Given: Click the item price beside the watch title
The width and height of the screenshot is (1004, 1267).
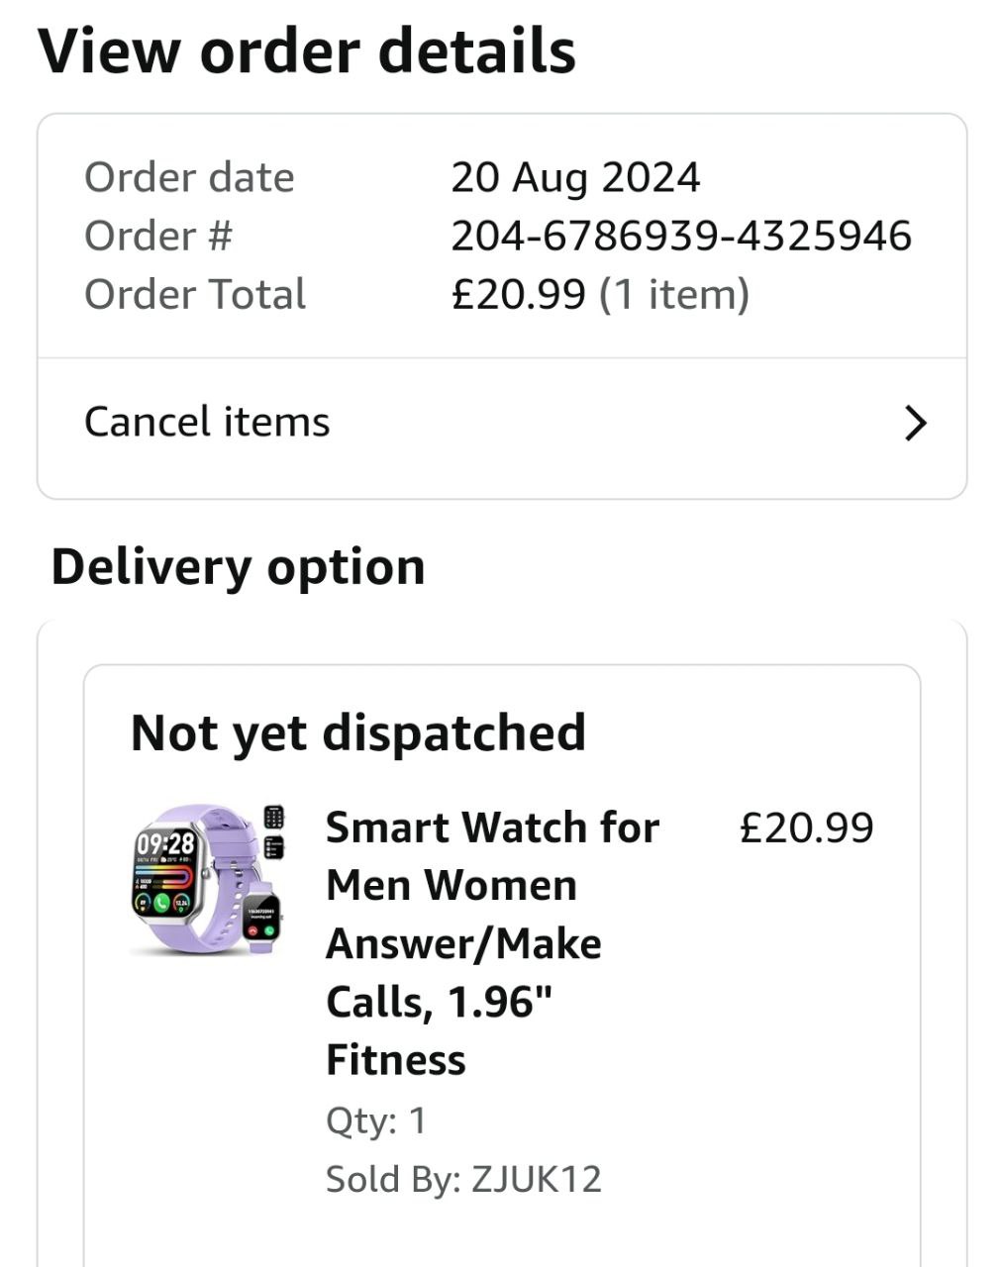Looking at the screenshot, I should pos(806,828).
